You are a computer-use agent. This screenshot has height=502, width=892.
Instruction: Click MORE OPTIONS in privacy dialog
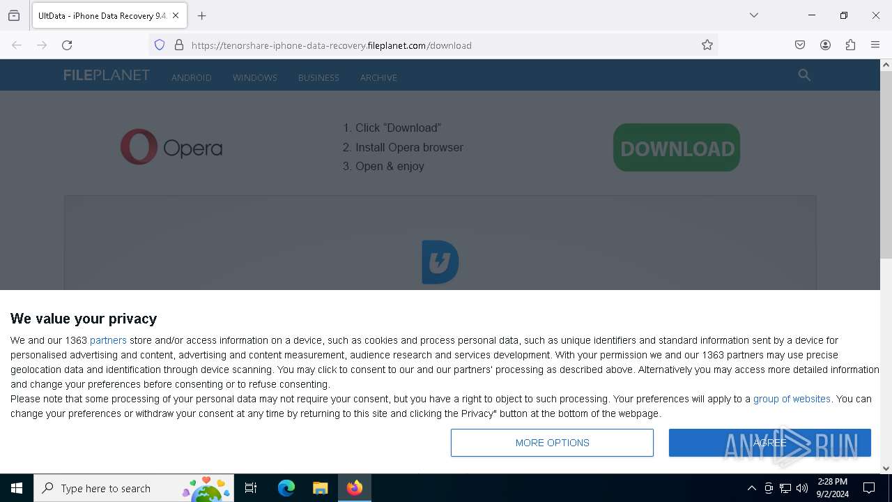click(x=552, y=443)
